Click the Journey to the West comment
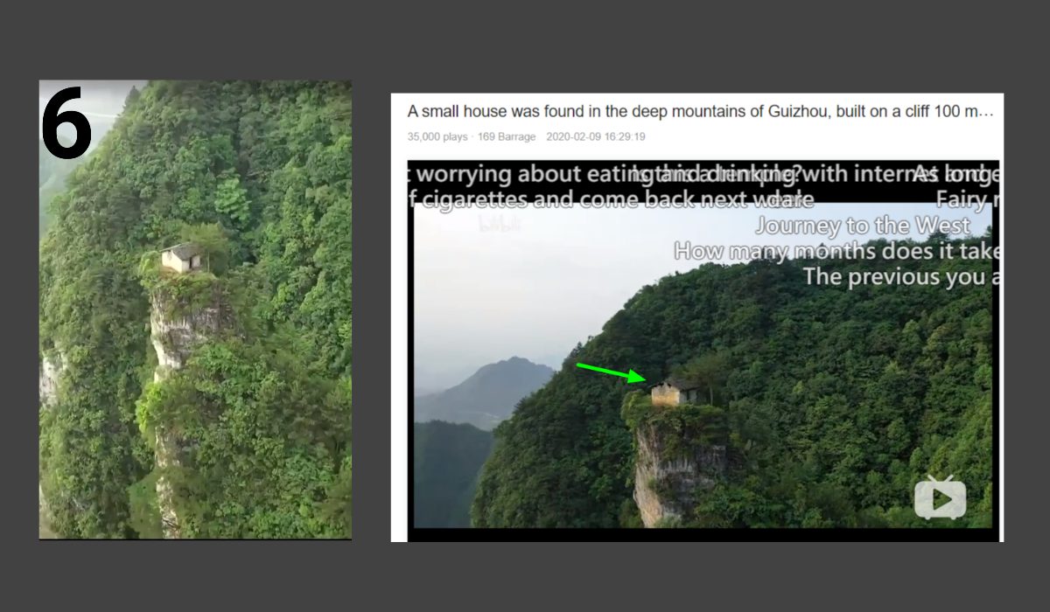 pos(862,226)
